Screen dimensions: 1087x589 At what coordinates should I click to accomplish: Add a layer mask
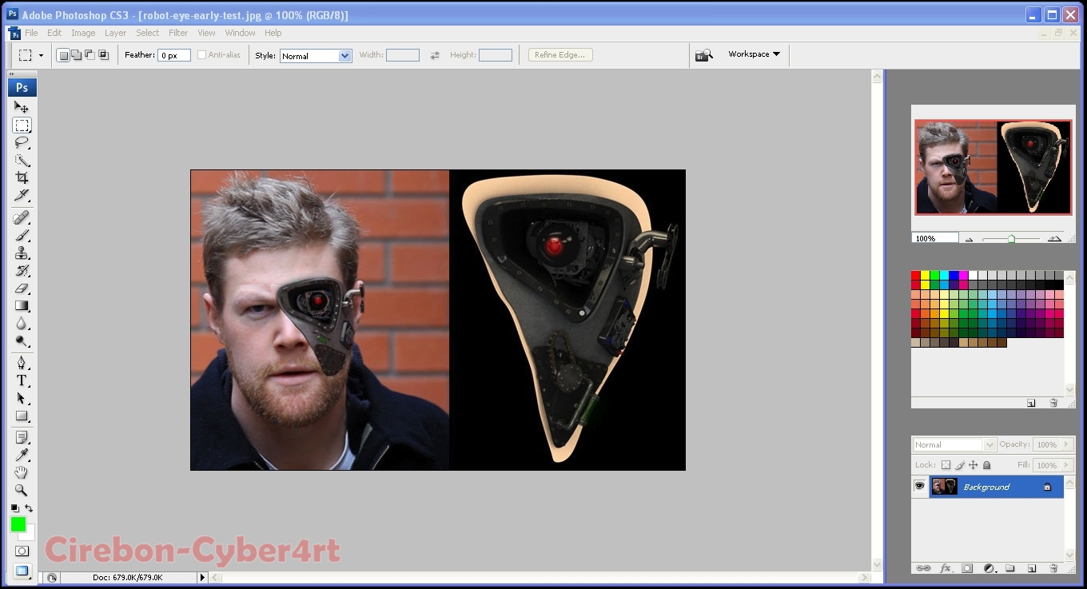[x=967, y=568]
